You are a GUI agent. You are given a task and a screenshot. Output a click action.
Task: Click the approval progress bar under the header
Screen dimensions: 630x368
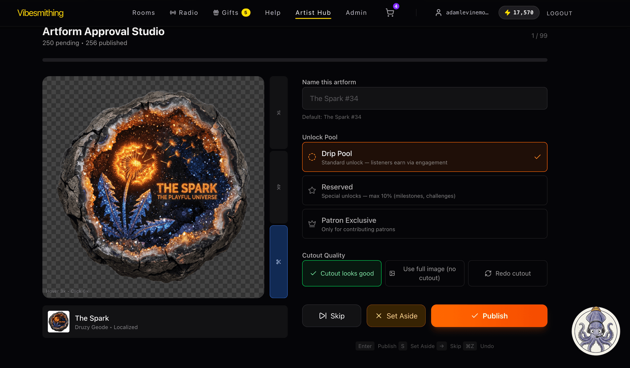[x=295, y=60]
